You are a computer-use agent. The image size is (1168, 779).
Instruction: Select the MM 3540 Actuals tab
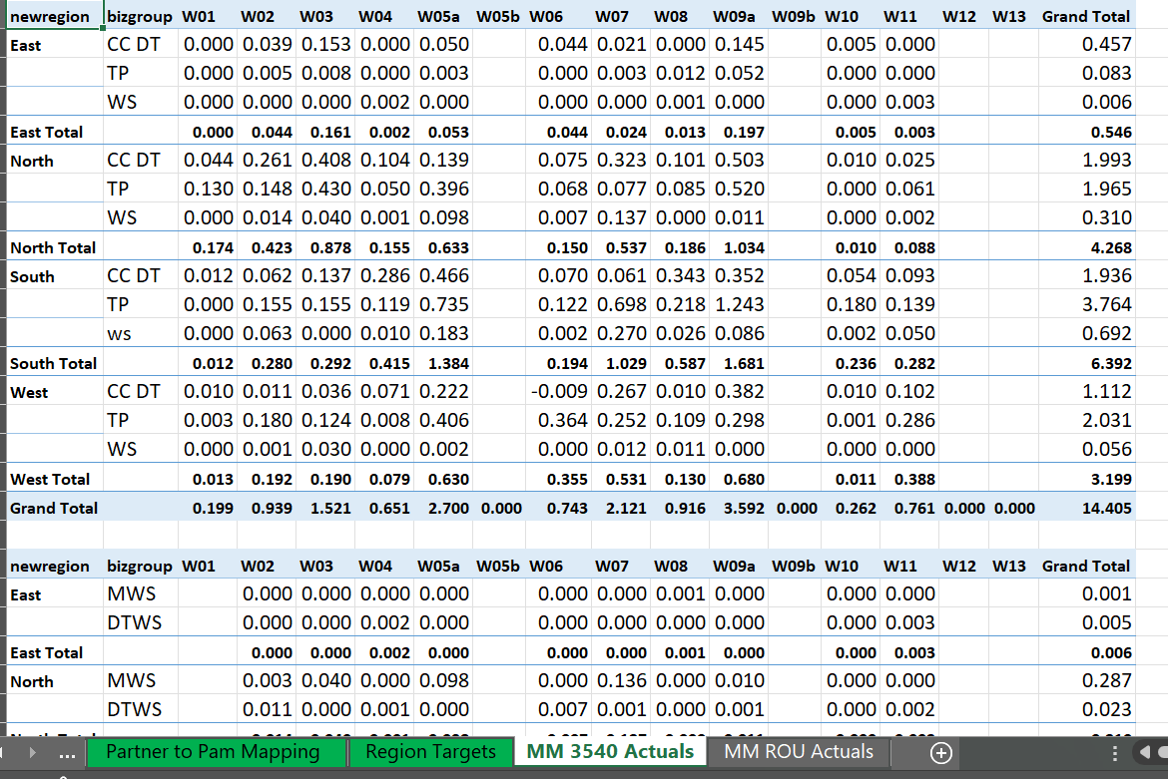coord(609,752)
